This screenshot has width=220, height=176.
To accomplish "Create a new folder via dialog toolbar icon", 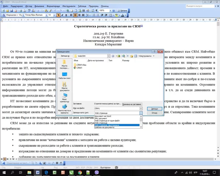I will tap(132, 56).
